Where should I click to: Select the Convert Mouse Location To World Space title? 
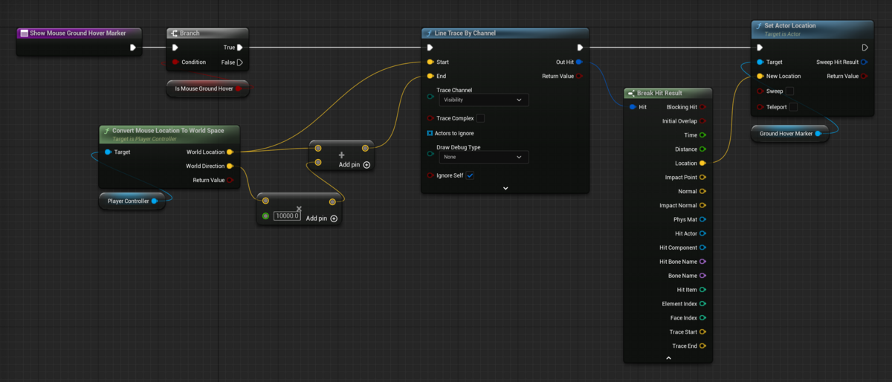(x=168, y=130)
